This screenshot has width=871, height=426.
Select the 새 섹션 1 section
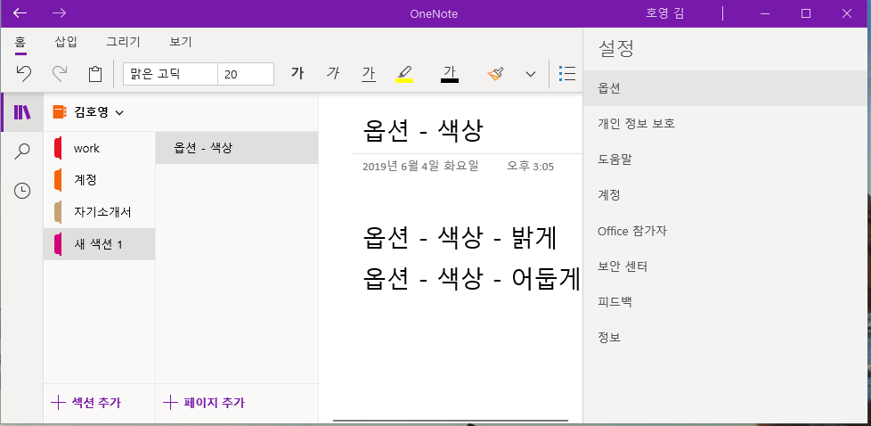click(99, 244)
